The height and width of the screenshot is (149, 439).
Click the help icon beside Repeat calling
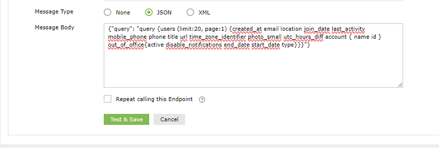[202, 99]
